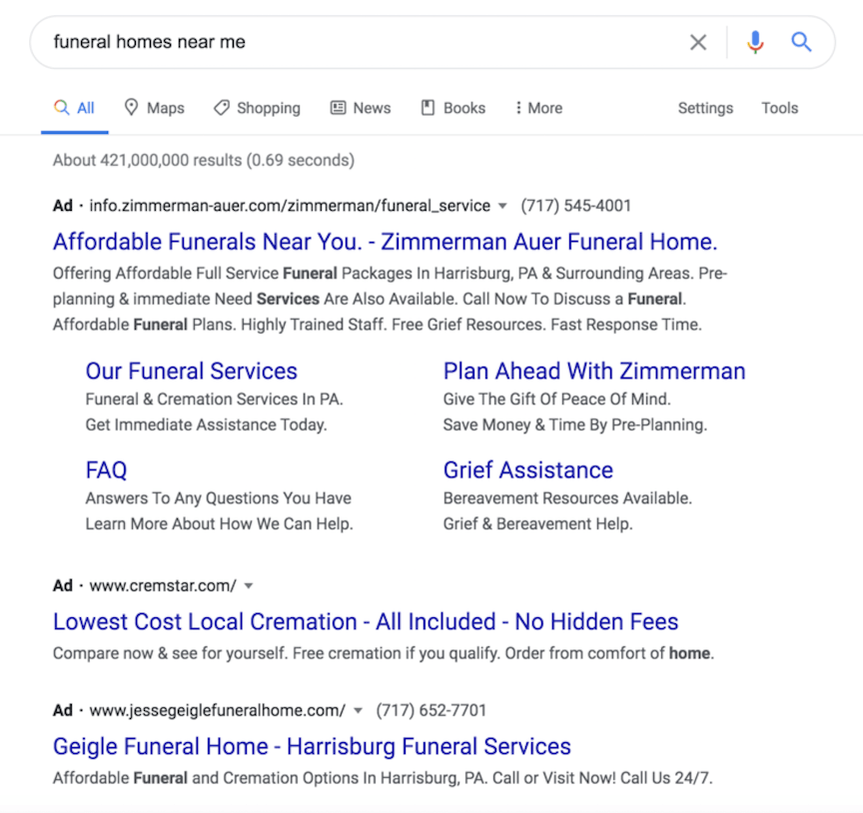
Task: Clear the search box with the X icon
Action: point(698,42)
